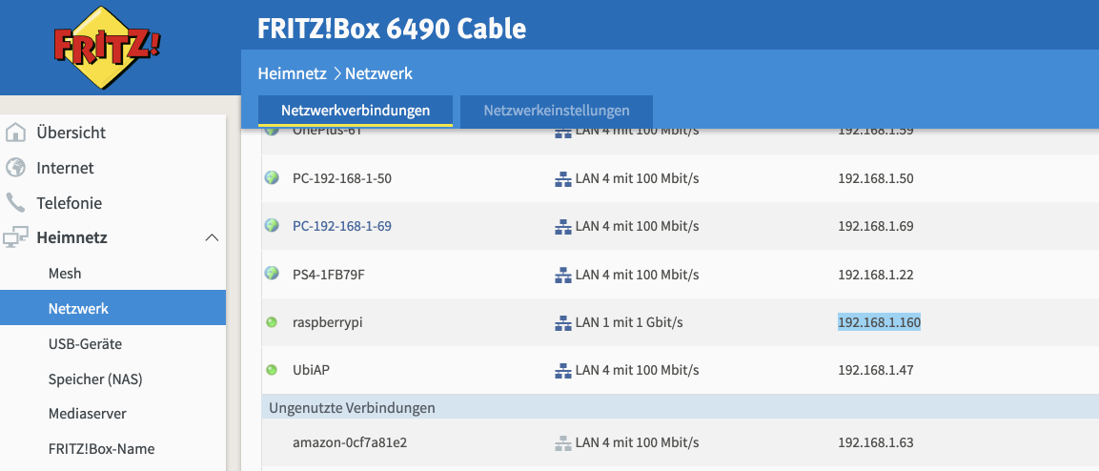Open the Mediaserver sidebar entry
This screenshot has height=471, width=1099.
pos(87,414)
